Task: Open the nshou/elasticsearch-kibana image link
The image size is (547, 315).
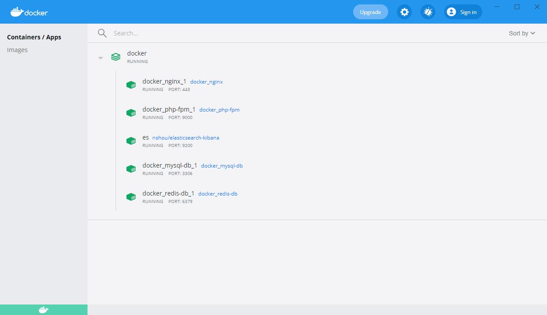Action: pyautogui.click(x=186, y=138)
